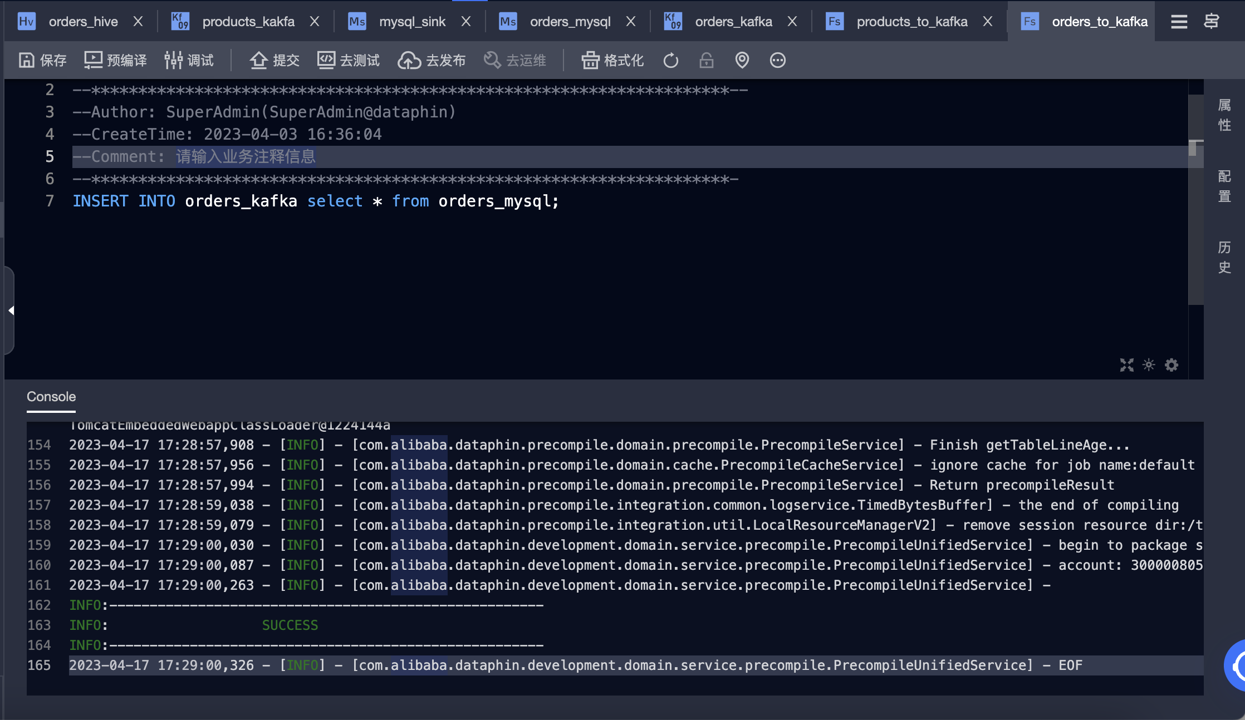The width and height of the screenshot is (1245, 720).
Task: Toggle editor light theme sun icon
Action: tap(1149, 365)
